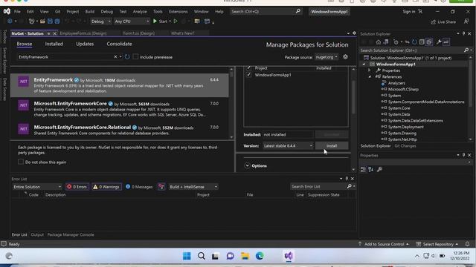Start debugging with the green Start button

click(x=160, y=22)
